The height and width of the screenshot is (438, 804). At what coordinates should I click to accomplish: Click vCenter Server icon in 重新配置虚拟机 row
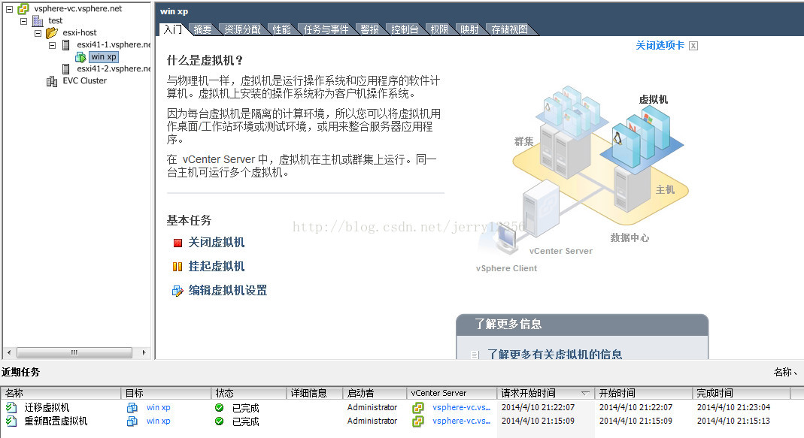[x=418, y=421]
